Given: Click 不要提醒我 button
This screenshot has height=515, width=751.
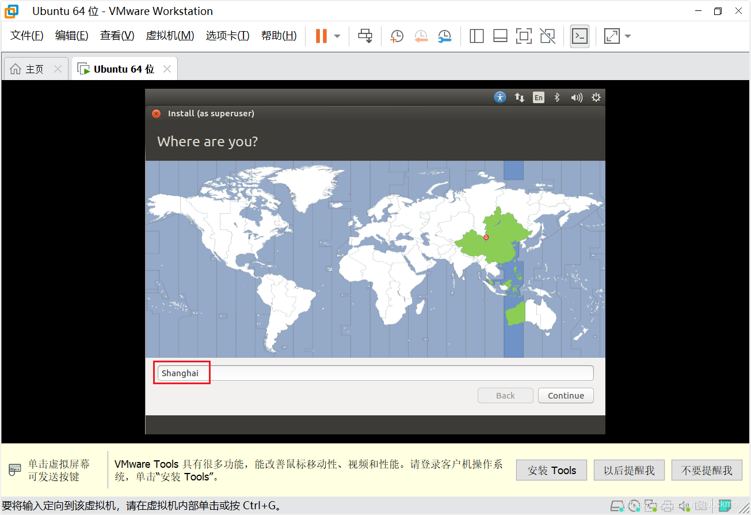Looking at the screenshot, I should point(707,470).
